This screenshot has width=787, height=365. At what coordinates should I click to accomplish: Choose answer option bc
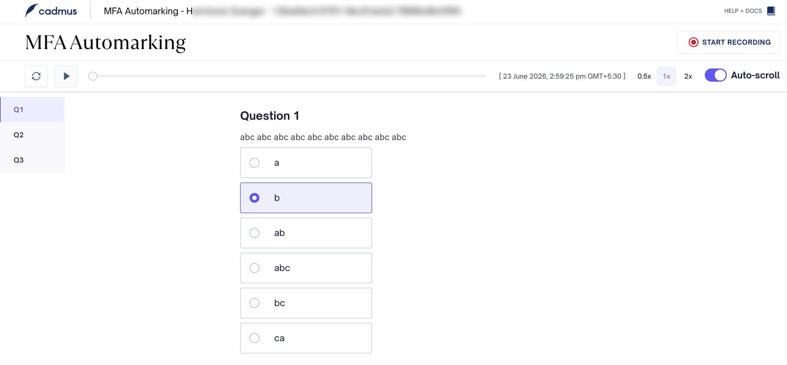pyautogui.click(x=306, y=303)
